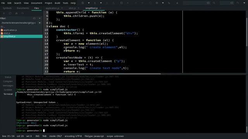Click the Compile toolbar icon

tap(150, 3)
